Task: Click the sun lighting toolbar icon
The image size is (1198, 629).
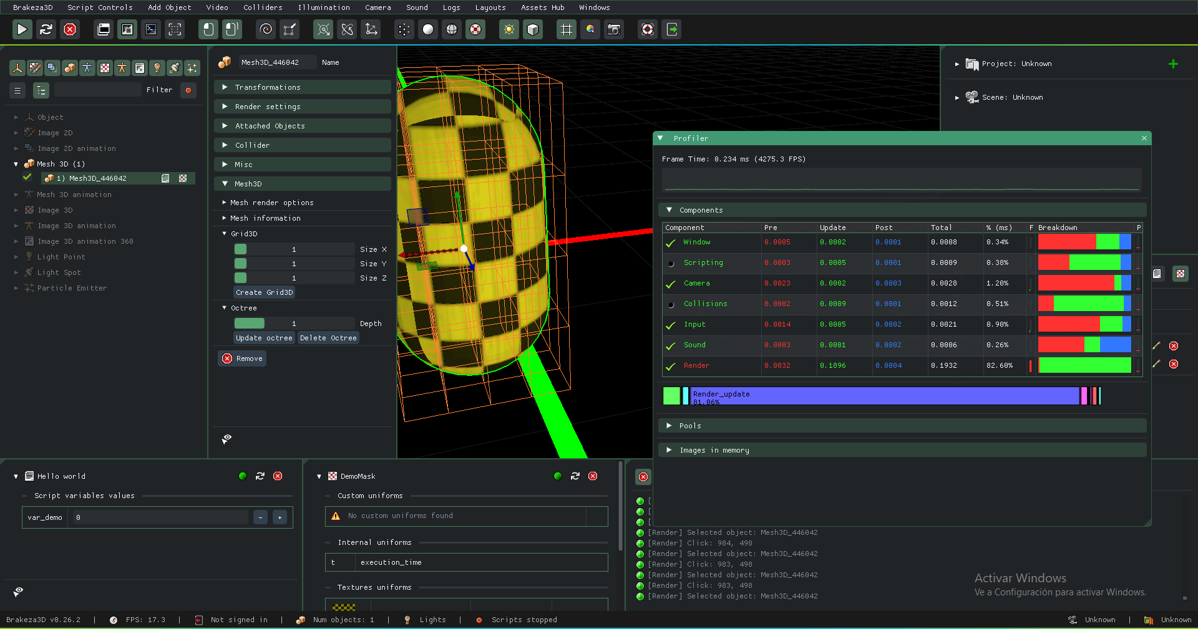Action: (509, 29)
